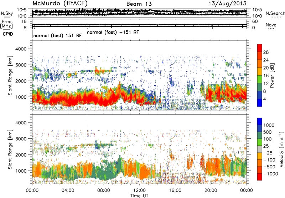
Task: Click the Freq. [MHz] axis label
Action: point(7,24)
